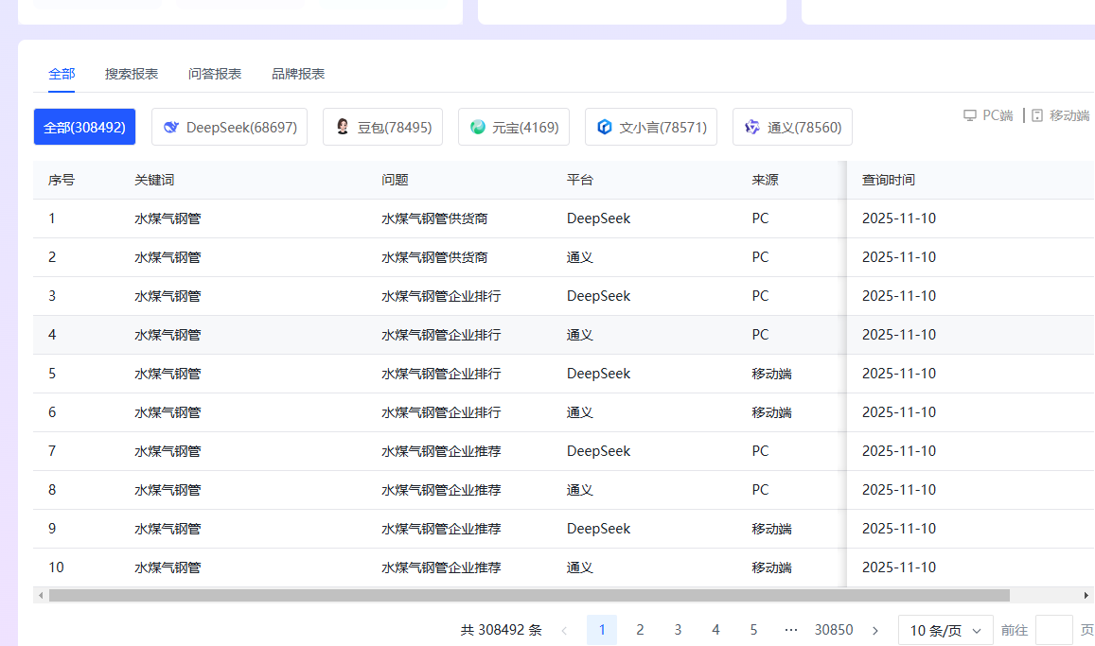Enable the 全部(308492) filter button

(84, 126)
